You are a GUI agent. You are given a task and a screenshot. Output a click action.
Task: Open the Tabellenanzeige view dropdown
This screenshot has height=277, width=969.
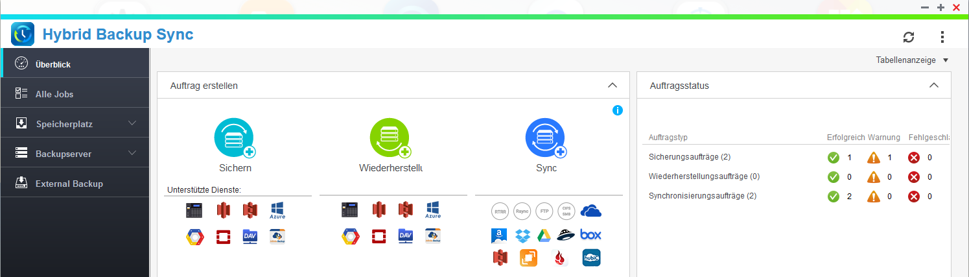click(912, 60)
